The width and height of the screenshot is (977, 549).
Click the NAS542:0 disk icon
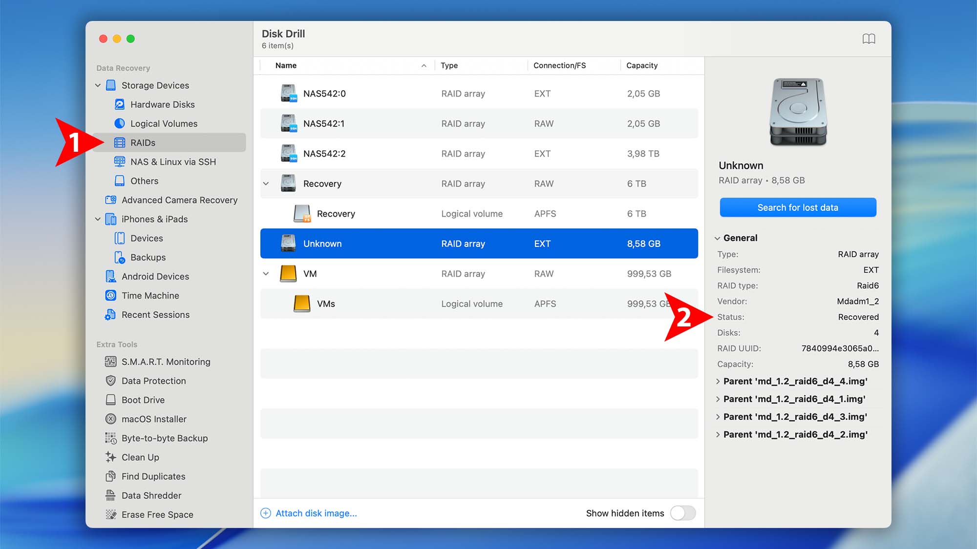point(289,93)
